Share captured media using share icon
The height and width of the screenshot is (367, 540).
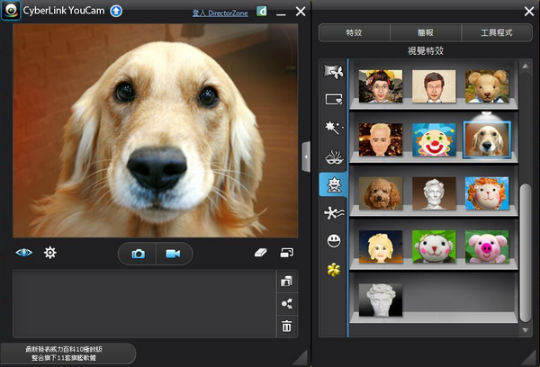pyautogui.click(x=286, y=304)
